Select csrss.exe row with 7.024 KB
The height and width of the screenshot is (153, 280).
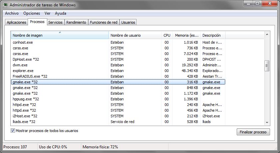point(118,54)
